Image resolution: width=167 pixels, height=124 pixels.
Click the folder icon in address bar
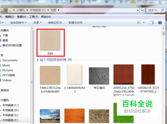click(10, 10)
